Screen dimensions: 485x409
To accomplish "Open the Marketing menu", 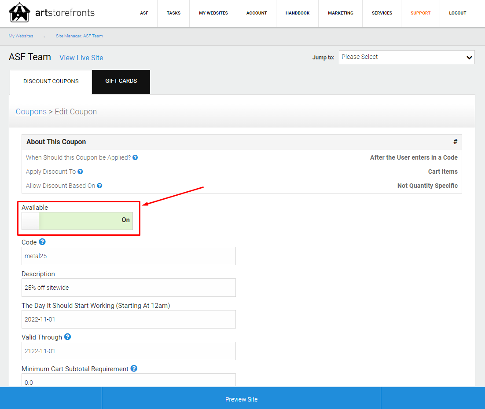I will coord(341,13).
